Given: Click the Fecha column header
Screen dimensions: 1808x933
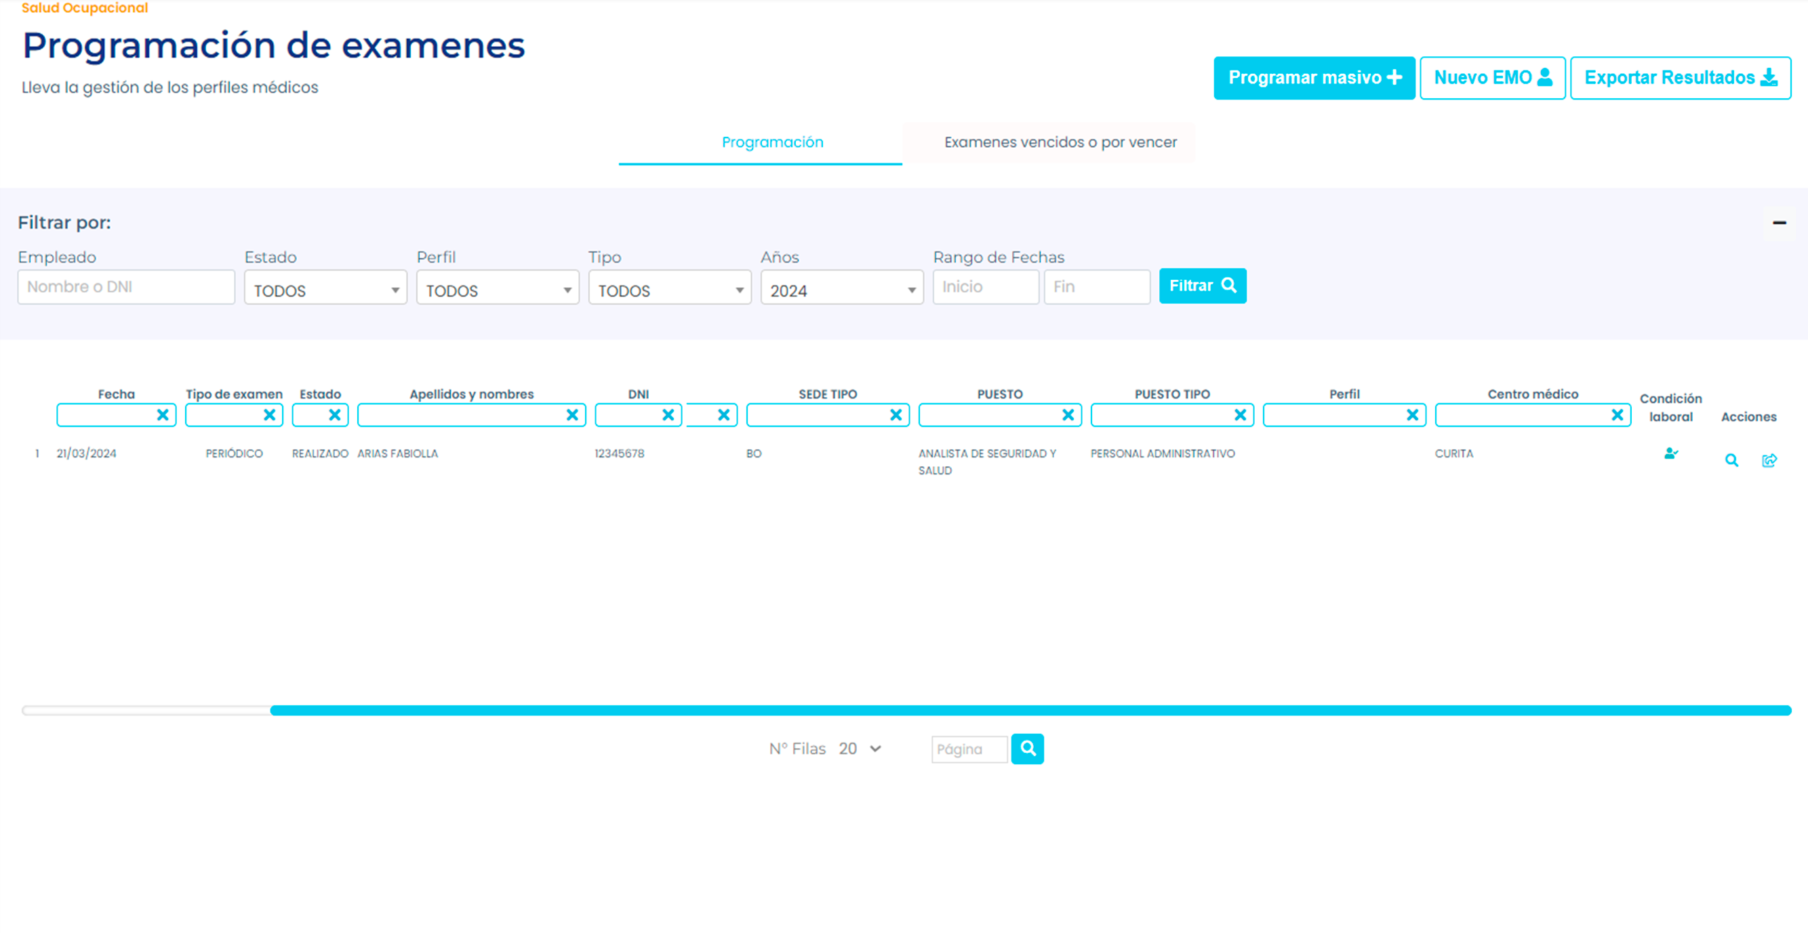Looking at the screenshot, I should [x=117, y=394].
